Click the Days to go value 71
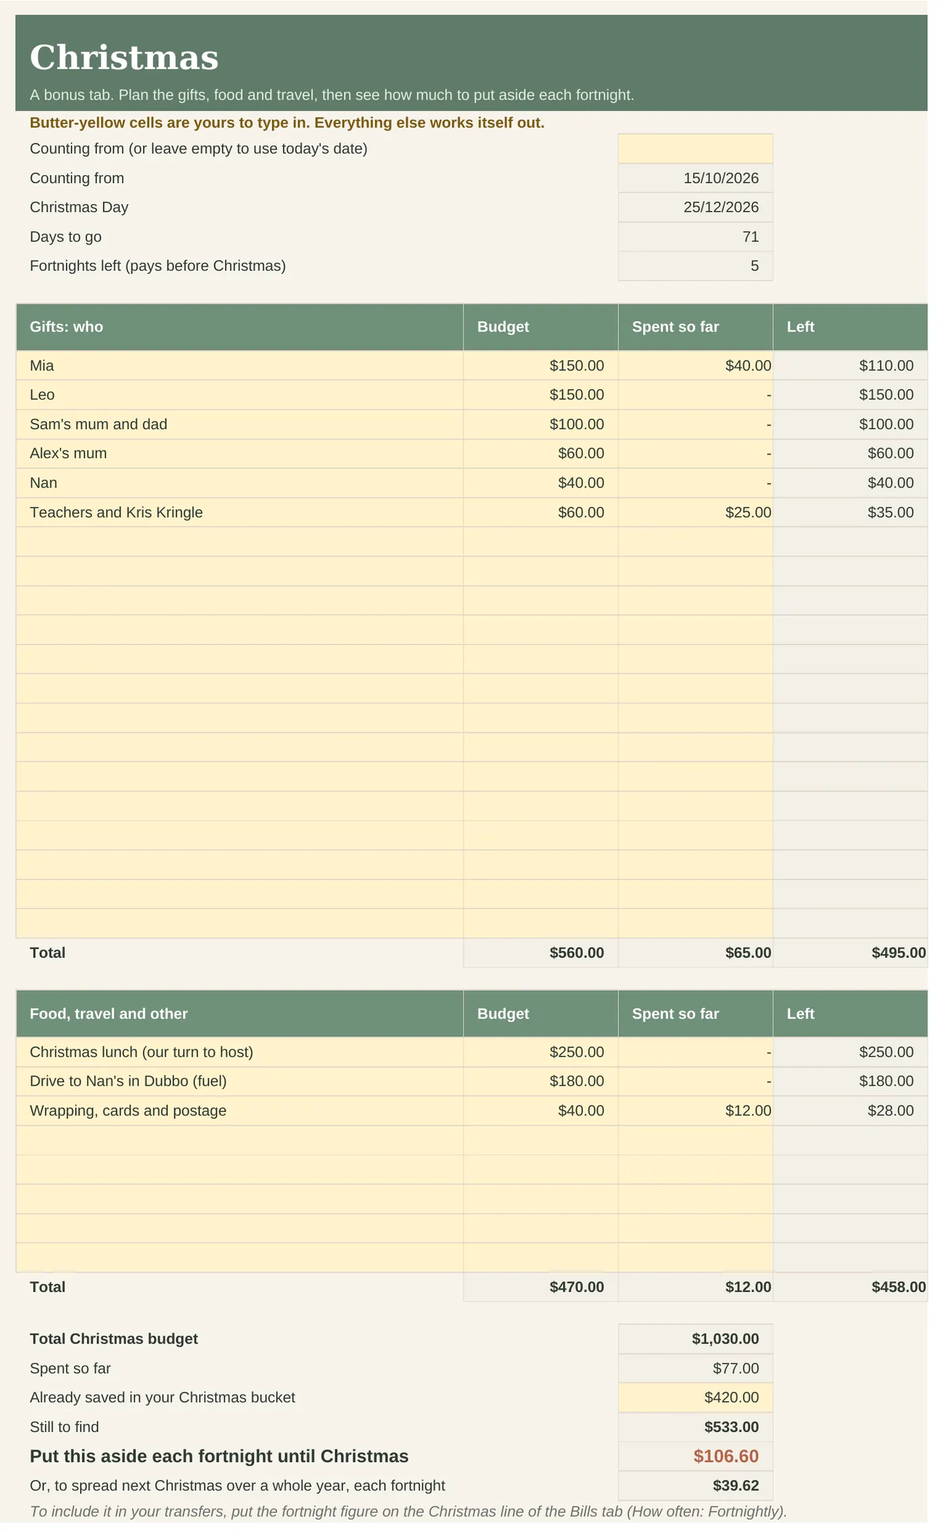943x1535 pixels. (695, 237)
